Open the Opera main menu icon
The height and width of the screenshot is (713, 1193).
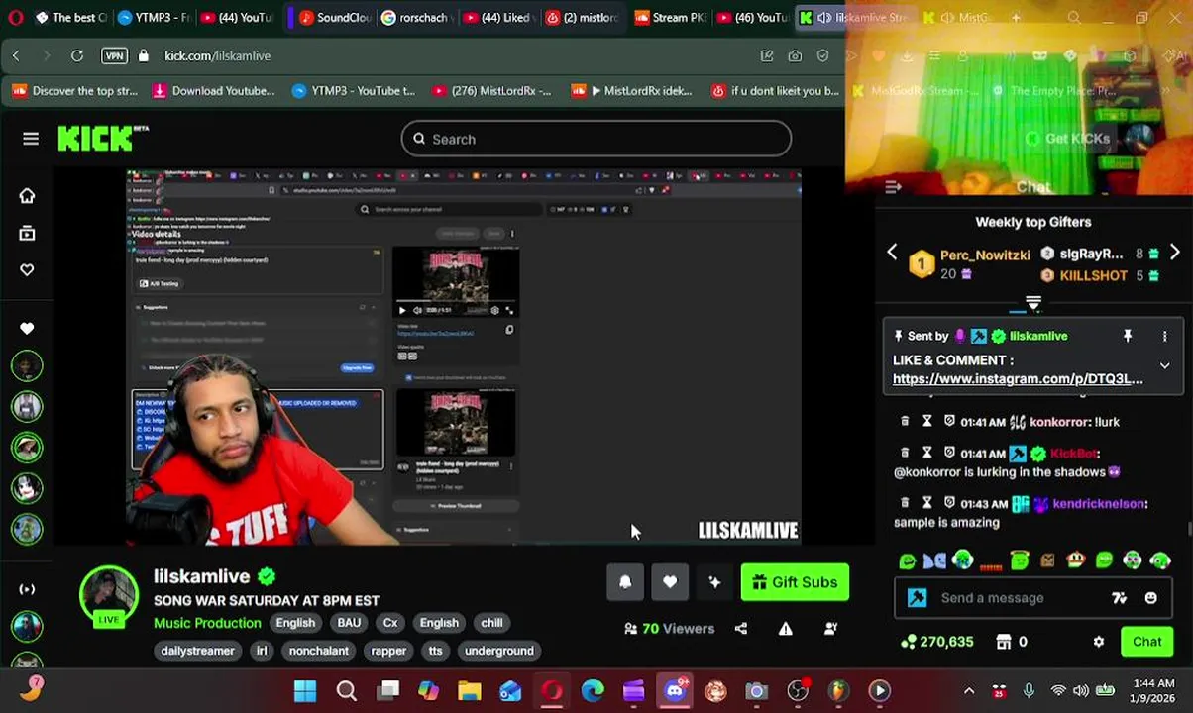15,17
